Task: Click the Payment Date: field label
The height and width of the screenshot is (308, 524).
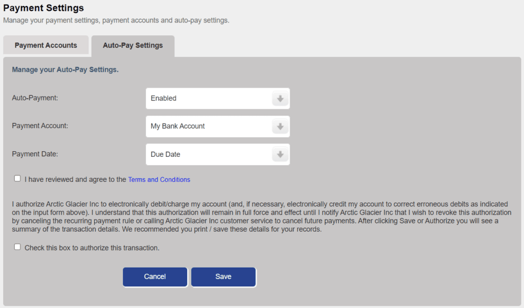Action: [x=35, y=154]
